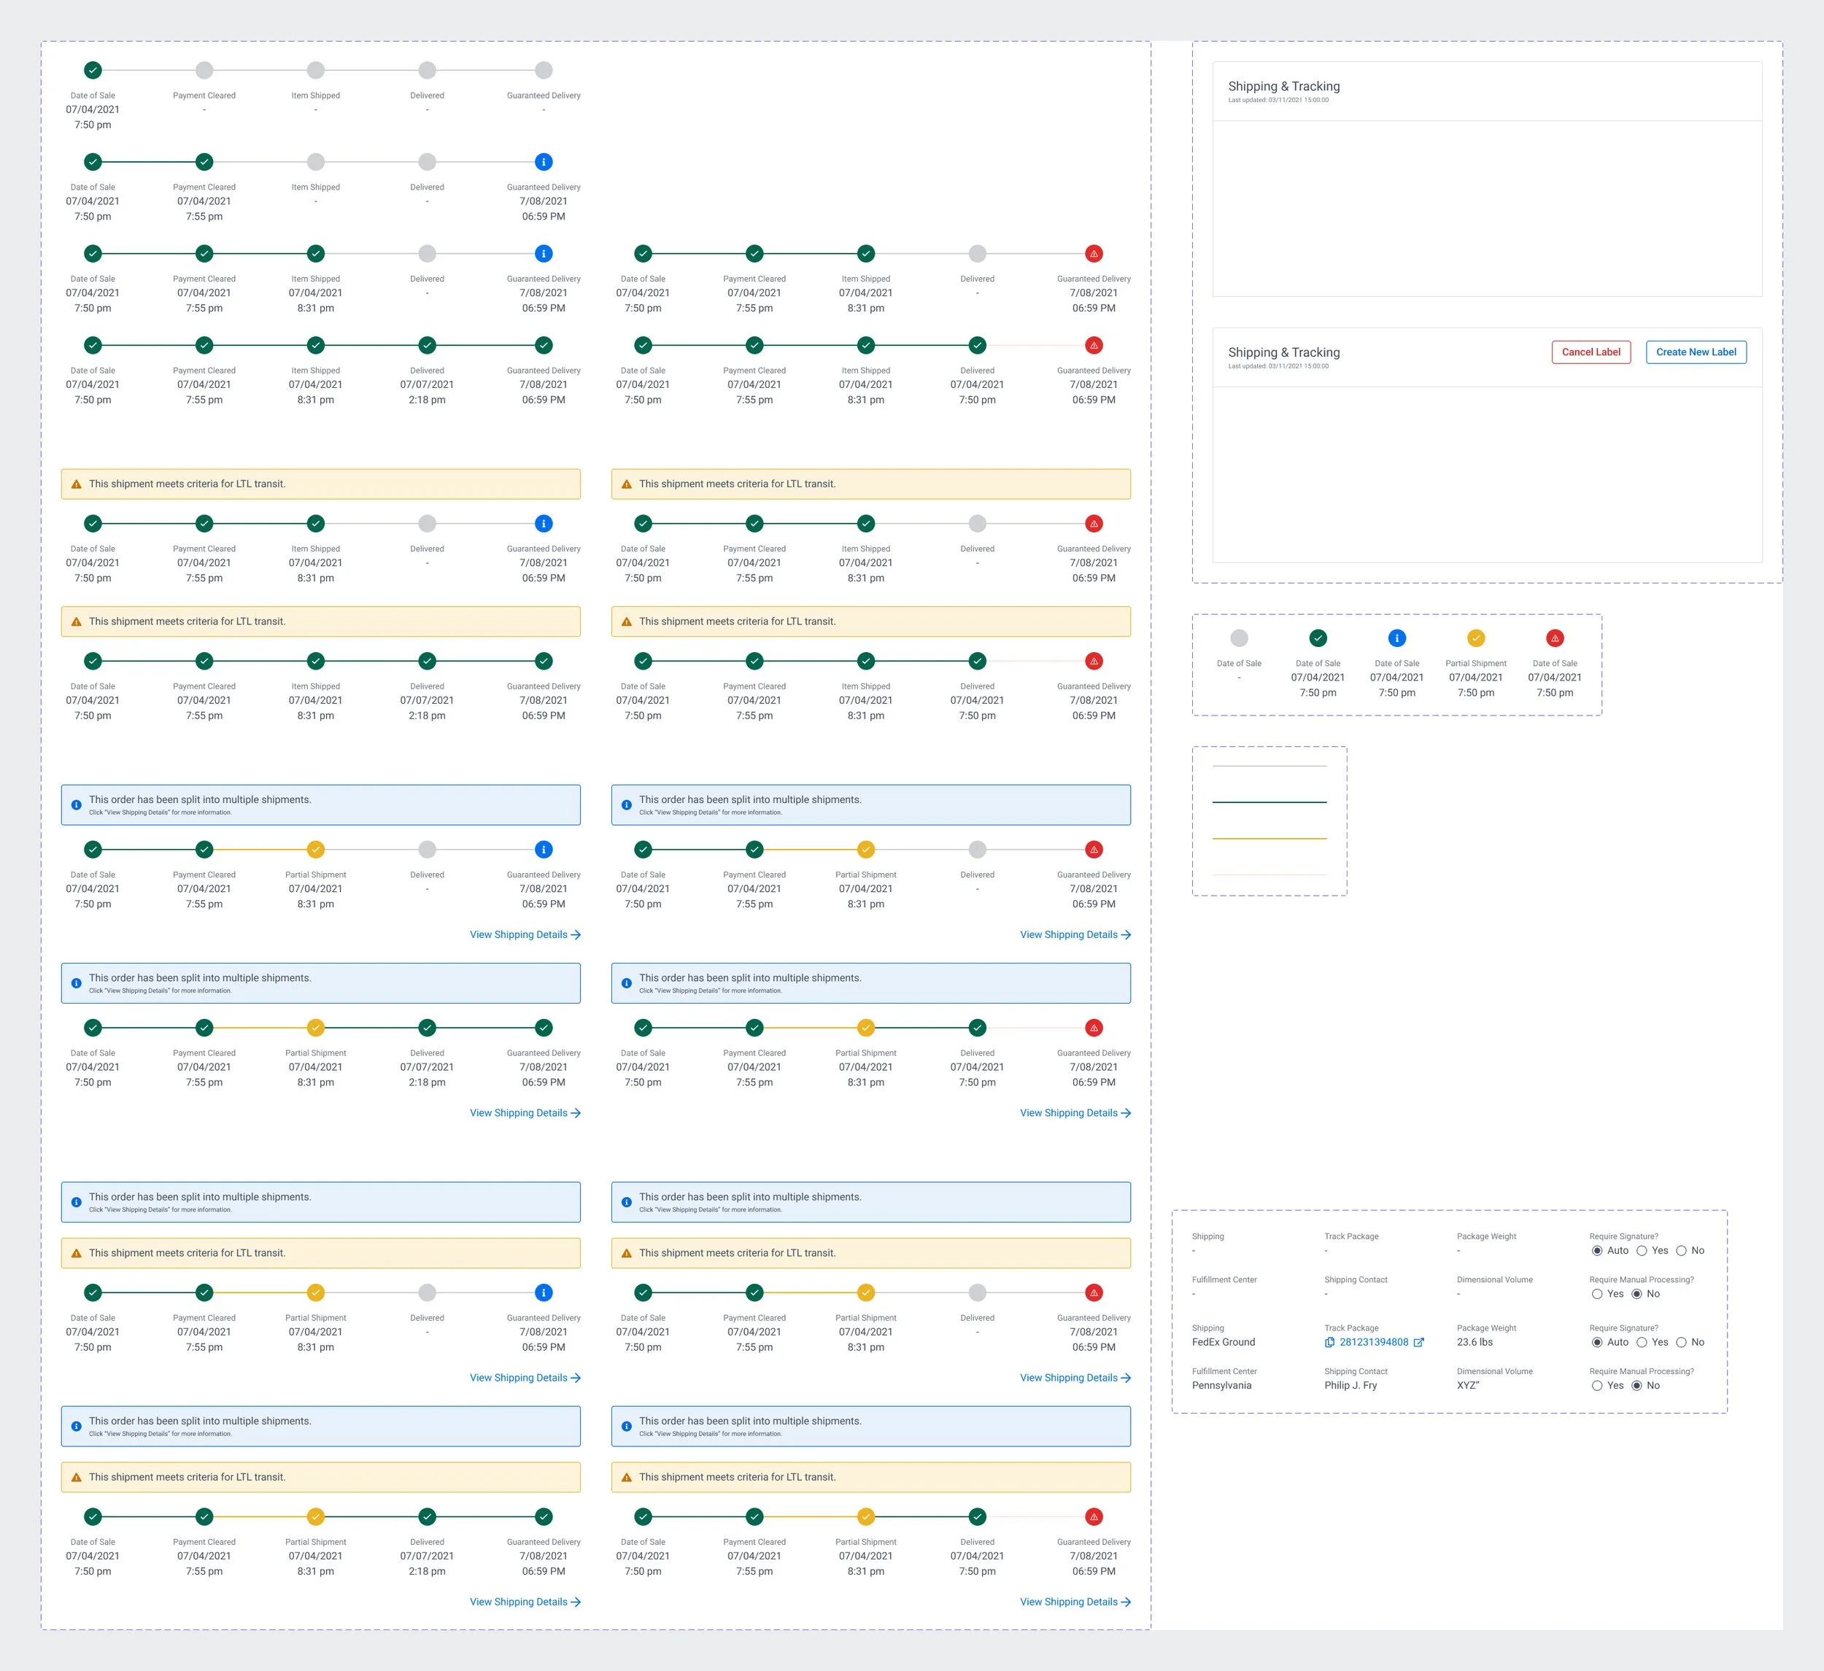Image resolution: width=1824 pixels, height=1671 pixels.
Task: Select Auto for Require Signature in the empty shipping row
Action: coord(1597,1250)
